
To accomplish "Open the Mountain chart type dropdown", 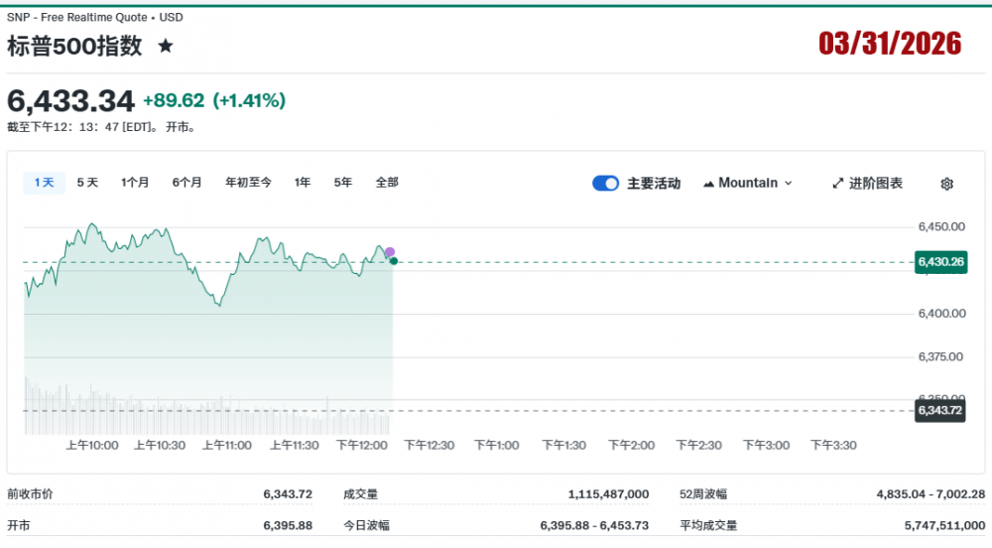I will 748,183.
